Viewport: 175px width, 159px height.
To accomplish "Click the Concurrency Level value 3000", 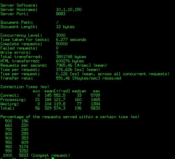I will coord(61,35).
